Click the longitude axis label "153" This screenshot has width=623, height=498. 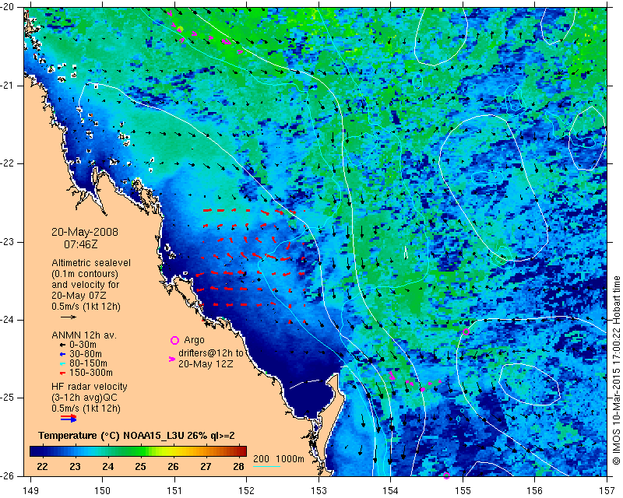pyautogui.click(x=319, y=490)
